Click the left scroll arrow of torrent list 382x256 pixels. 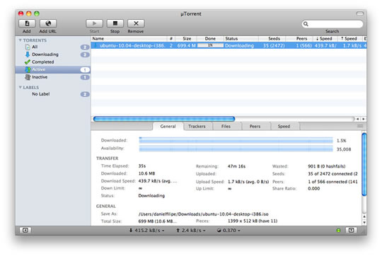pos(358,119)
